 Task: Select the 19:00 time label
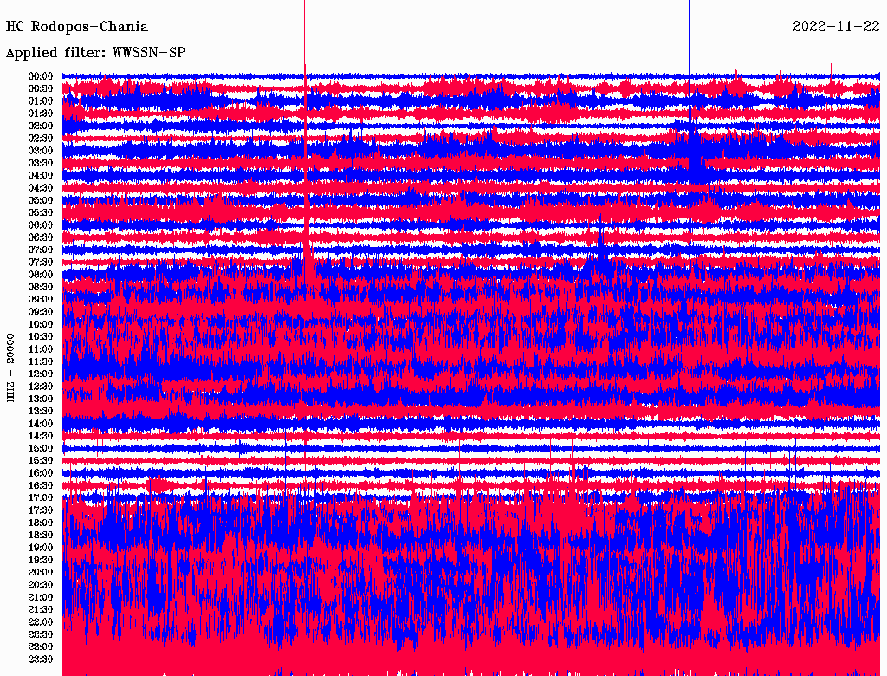[x=41, y=548]
